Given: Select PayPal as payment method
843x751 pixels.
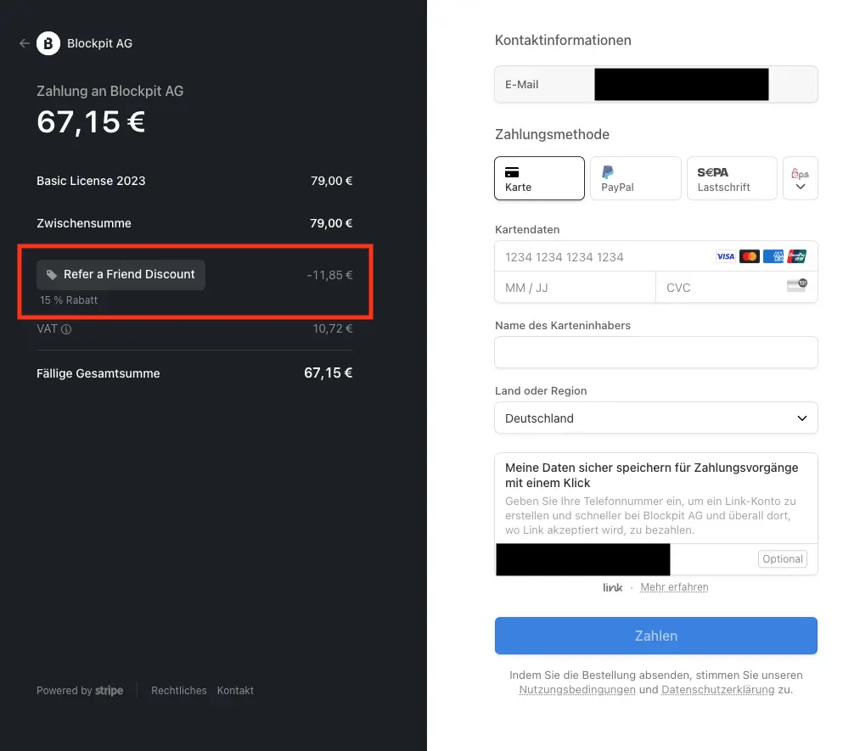Looking at the screenshot, I should pos(635,178).
